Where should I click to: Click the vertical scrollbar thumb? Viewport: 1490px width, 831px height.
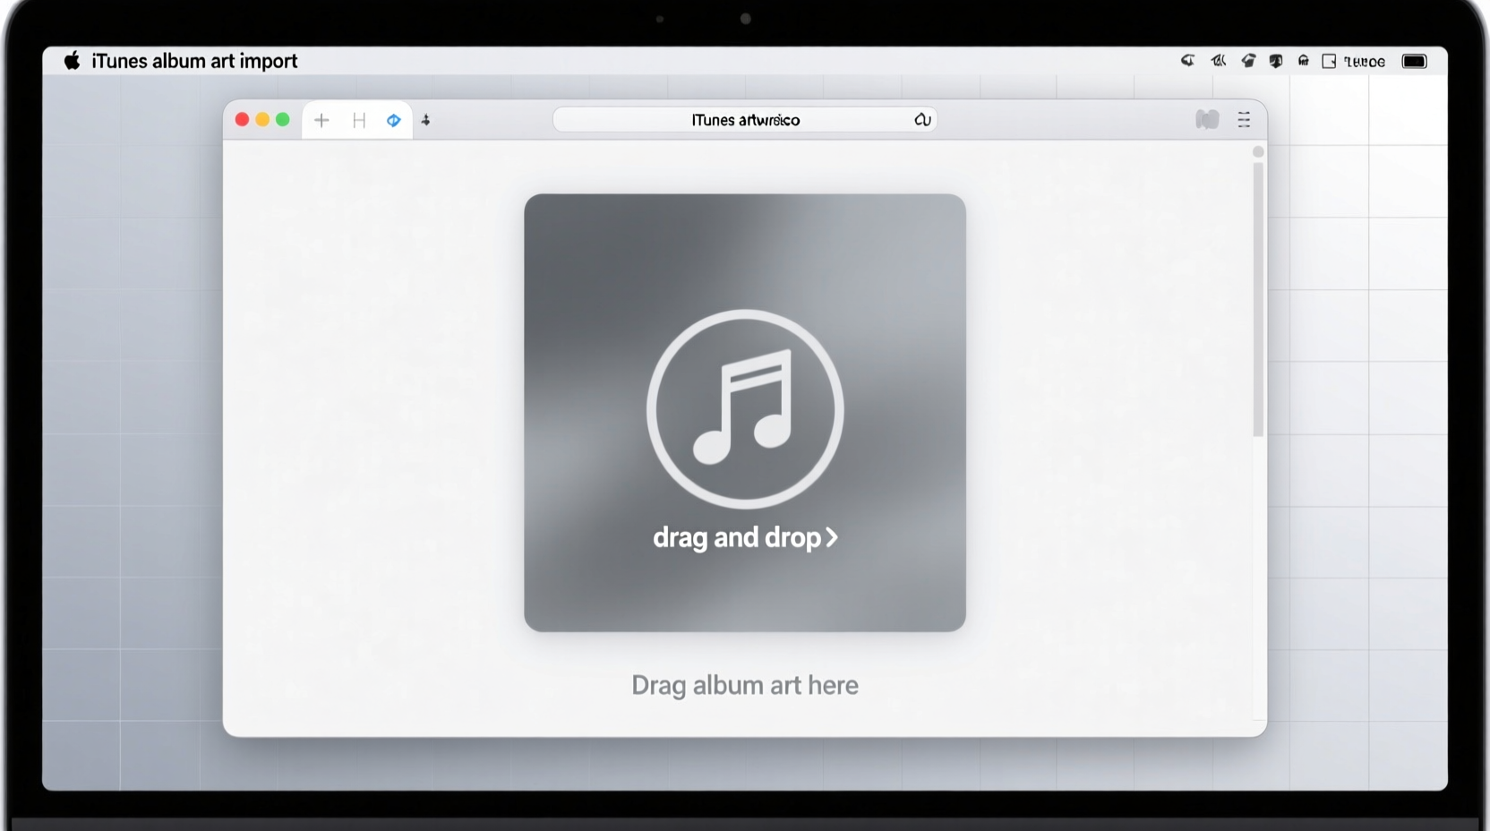tap(1258, 299)
